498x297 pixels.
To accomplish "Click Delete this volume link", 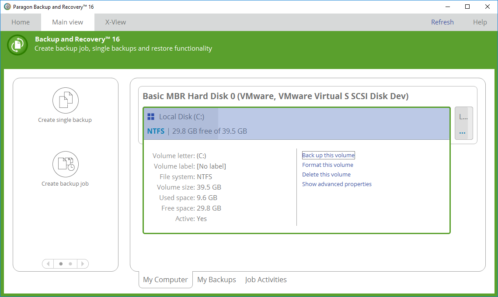I will pyautogui.click(x=326, y=175).
